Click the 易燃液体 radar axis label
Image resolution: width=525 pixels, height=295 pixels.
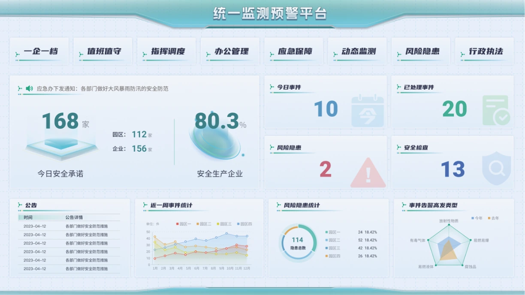426,267
